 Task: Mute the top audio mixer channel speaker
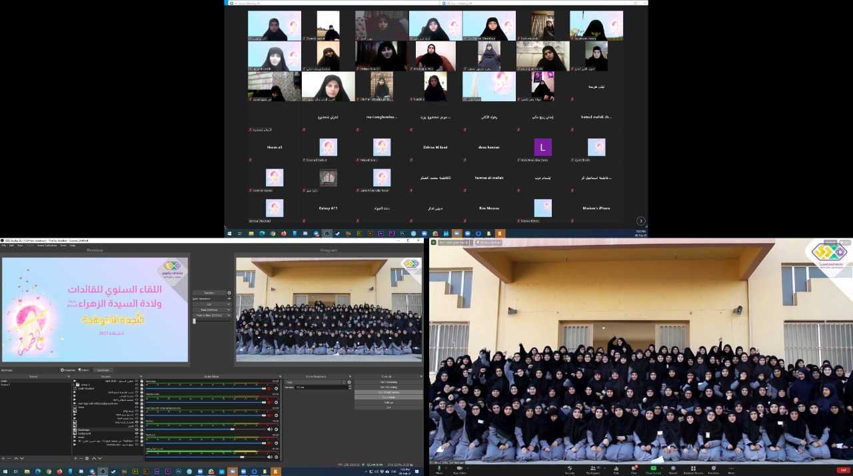pyautogui.click(x=270, y=388)
